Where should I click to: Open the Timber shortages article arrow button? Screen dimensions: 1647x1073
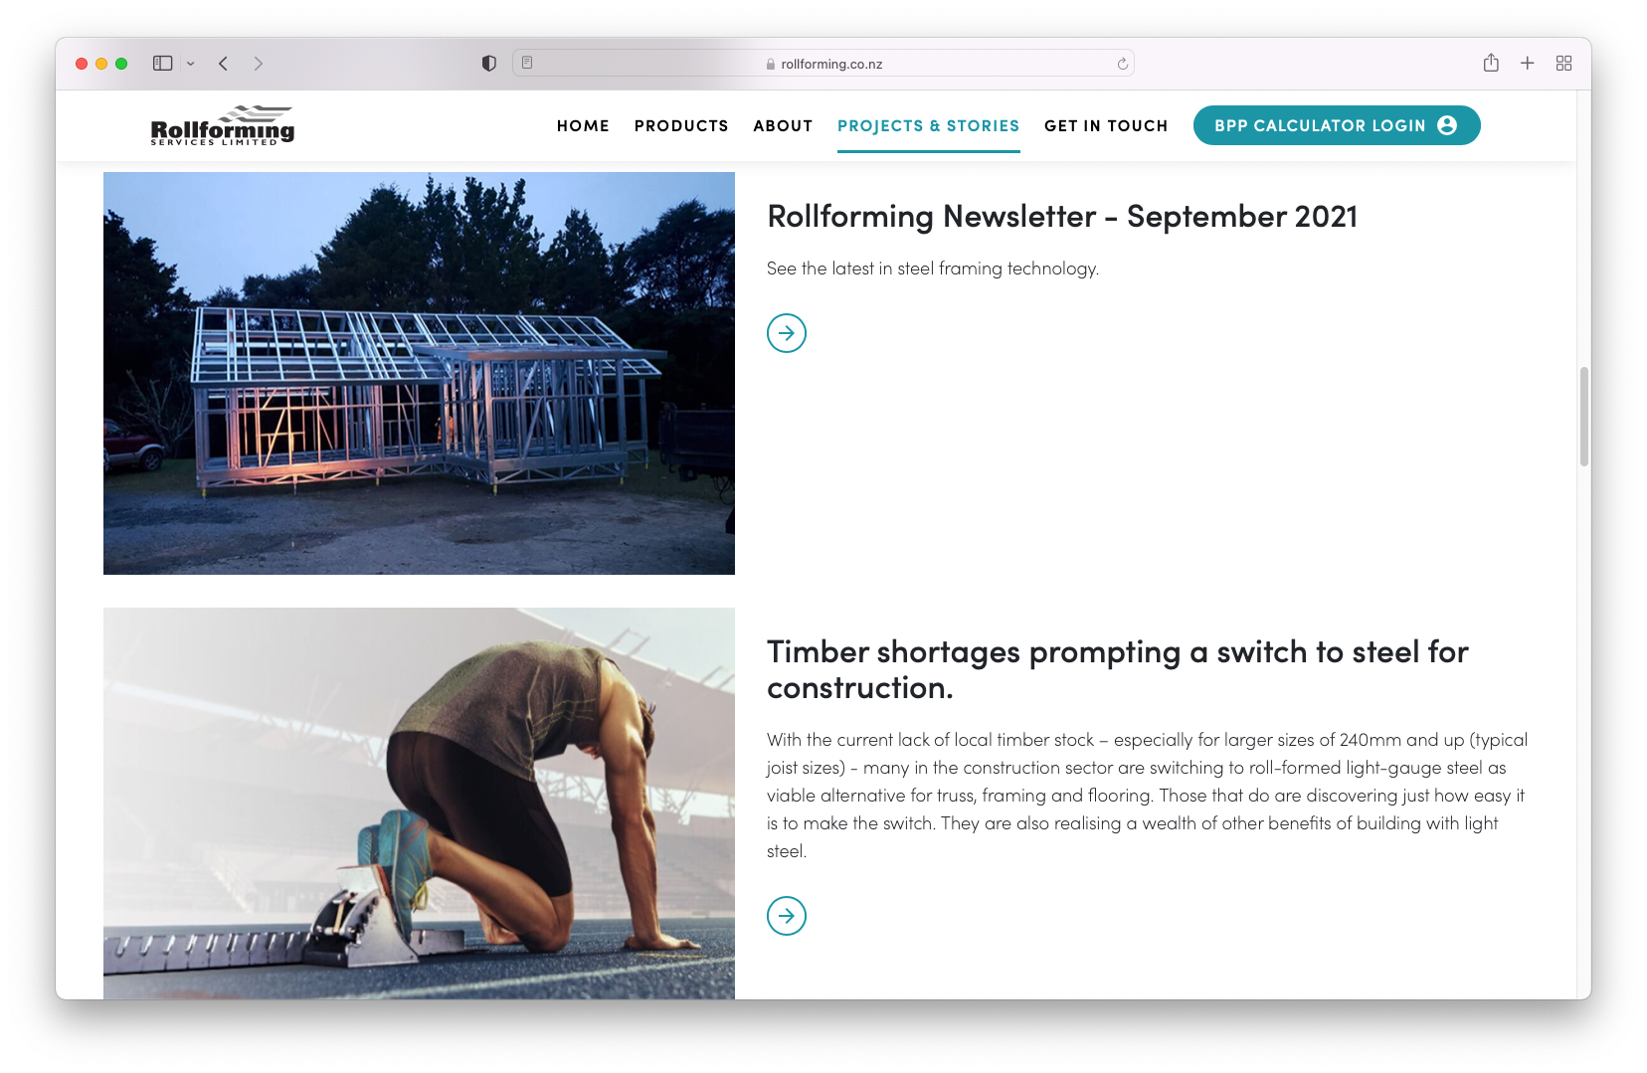(x=787, y=916)
